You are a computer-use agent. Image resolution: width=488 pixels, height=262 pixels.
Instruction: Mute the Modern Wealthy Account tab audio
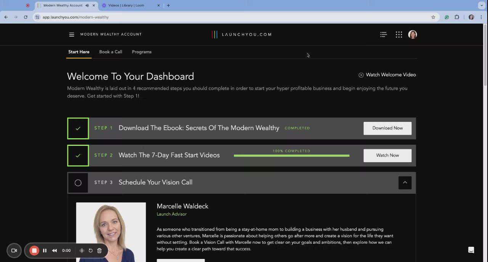(87, 5)
